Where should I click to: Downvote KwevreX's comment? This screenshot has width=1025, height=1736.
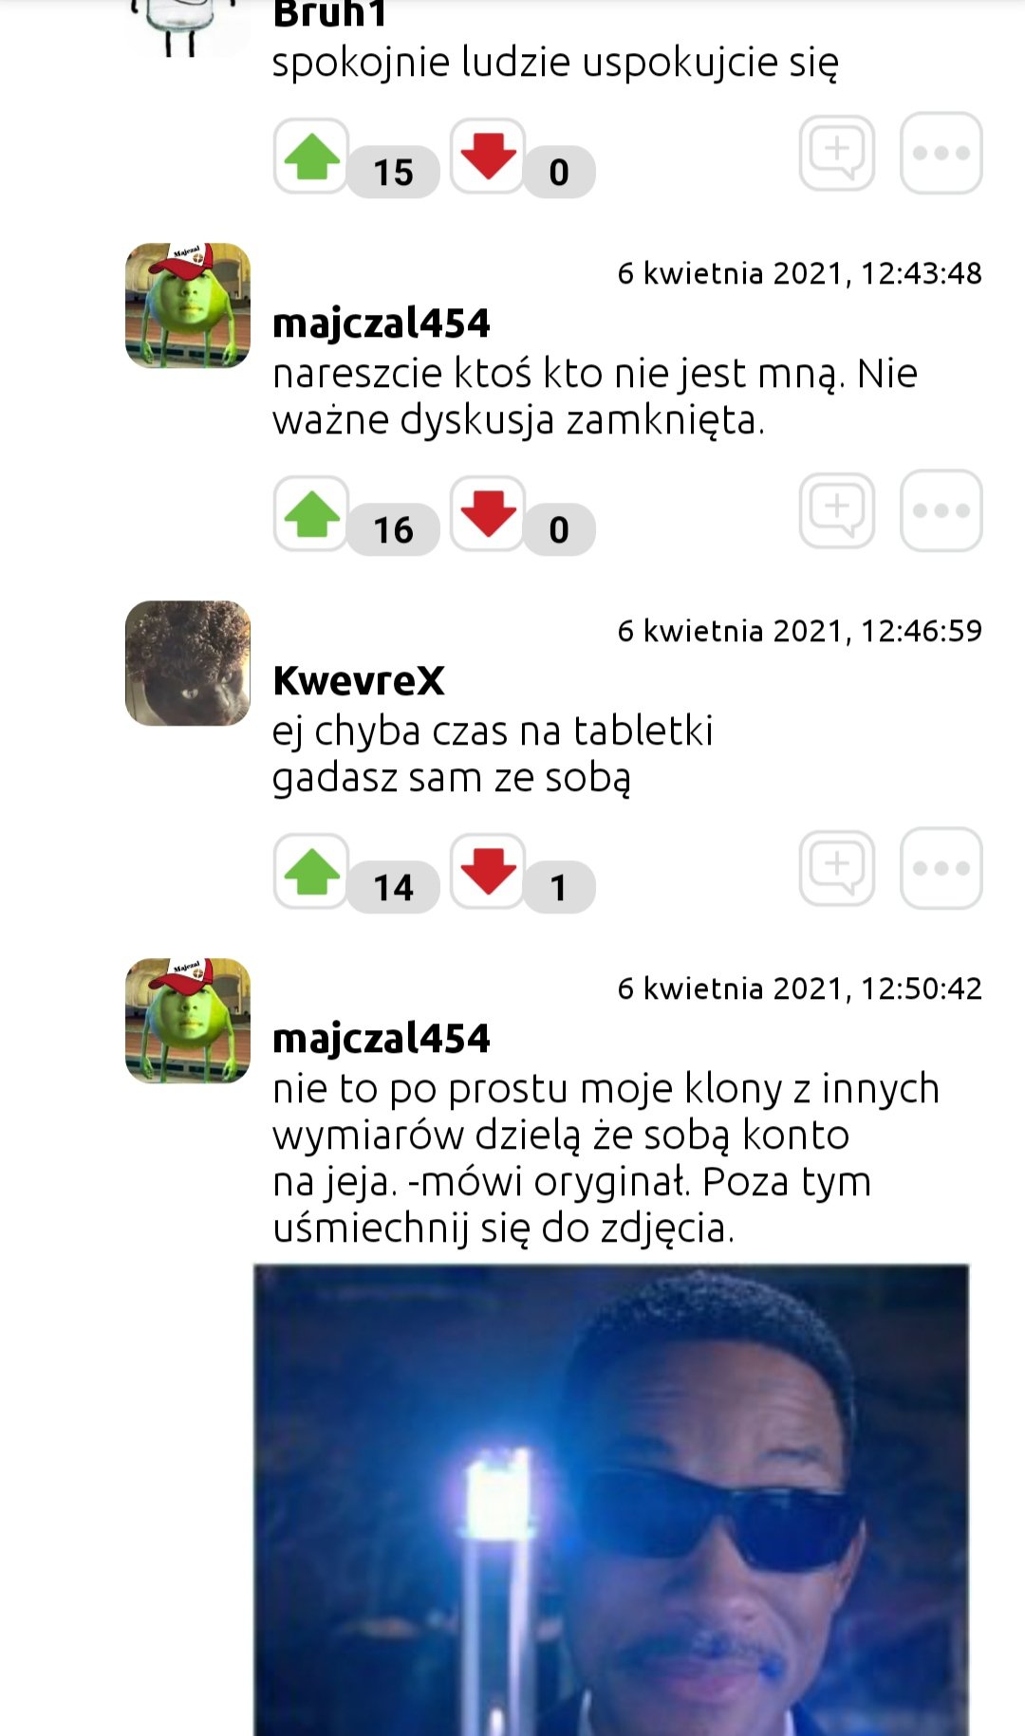[488, 871]
